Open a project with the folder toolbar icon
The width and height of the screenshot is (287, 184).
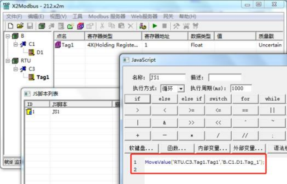[x=20, y=26]
